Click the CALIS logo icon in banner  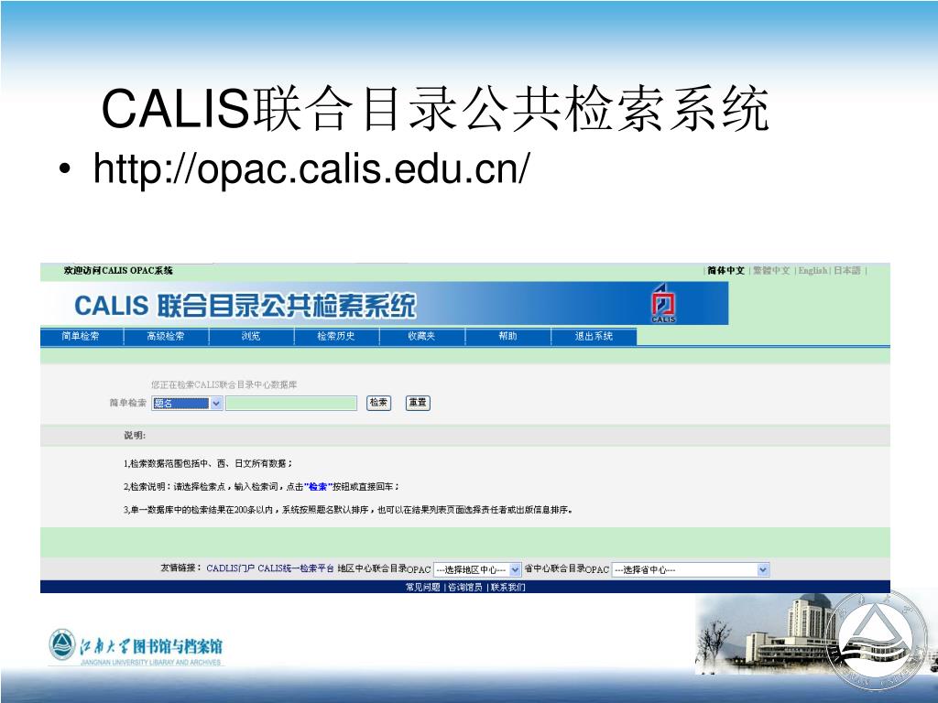[663, 303]
